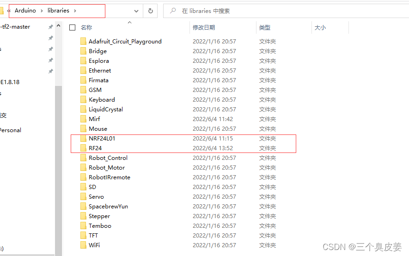Click navigation pane scrollbar up arrow
Image resolution: width=409 pixels, height=256 pixels.
pyautogui.click(x=58, y=25)
